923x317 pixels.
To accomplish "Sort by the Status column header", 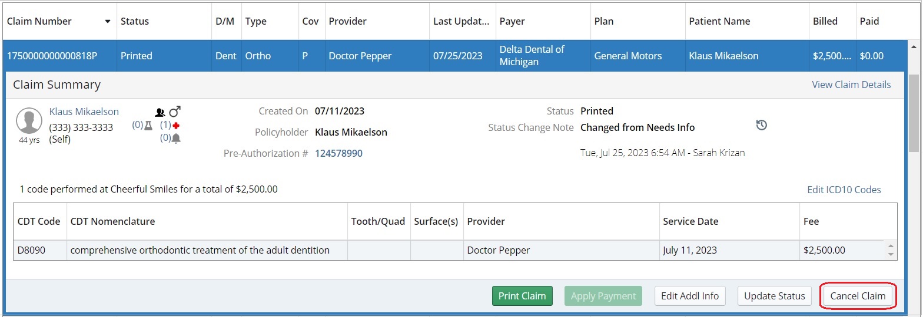I will pyautogui.click(x=135, y=21).
